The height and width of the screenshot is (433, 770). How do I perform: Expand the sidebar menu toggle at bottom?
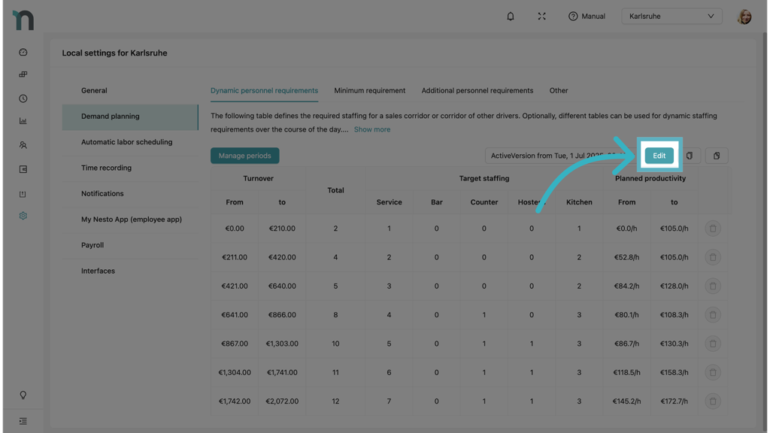click(x=23, y=422)
